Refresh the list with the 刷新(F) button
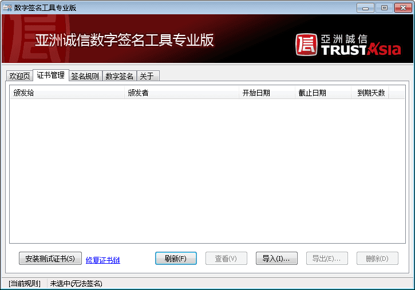 point(176,259)
